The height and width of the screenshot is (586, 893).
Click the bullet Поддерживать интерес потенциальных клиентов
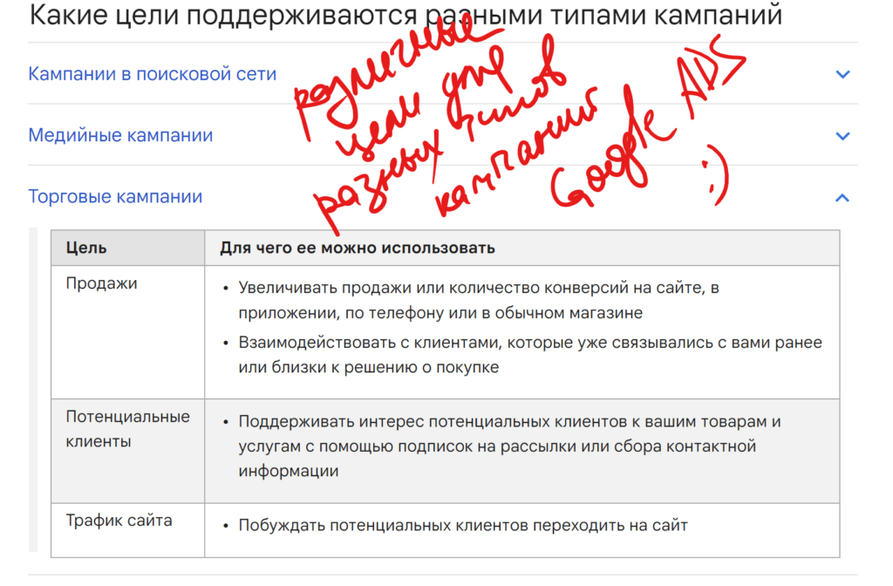click(509, 446)
